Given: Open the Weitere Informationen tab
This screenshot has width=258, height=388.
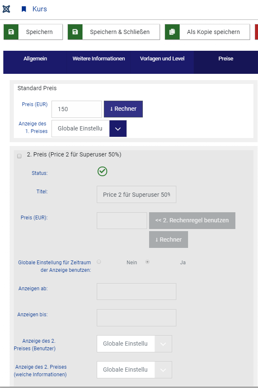Looking at the screenshot, I should pos(99,59).
